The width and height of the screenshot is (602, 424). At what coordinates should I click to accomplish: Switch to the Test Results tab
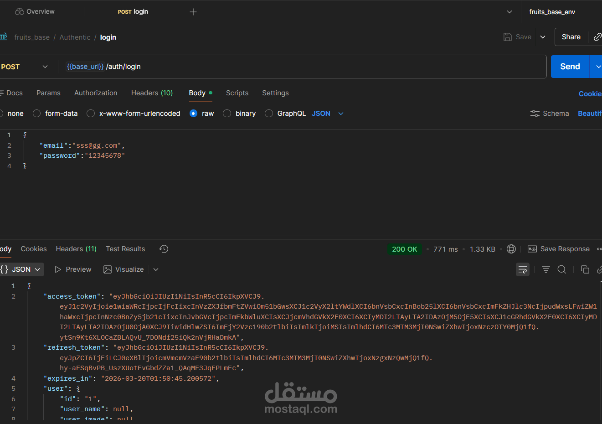(125, 249)
